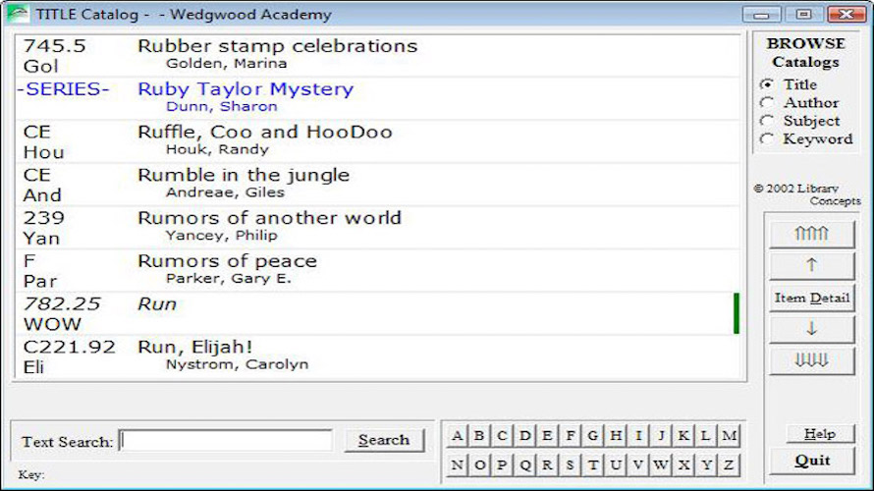Image resolution: width=874 pixels, height=491 pixels.
Task: Click the green TITLE Catalog window icon
Action: click(17, 15)
